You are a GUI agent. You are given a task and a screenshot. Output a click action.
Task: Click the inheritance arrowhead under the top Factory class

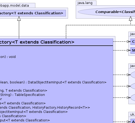[x=19, y=19]
